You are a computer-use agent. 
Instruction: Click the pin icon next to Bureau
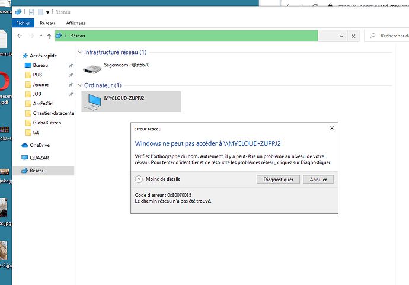tap(71, 65)
